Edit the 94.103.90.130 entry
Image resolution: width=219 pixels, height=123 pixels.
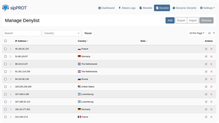[x=206, y=79]
